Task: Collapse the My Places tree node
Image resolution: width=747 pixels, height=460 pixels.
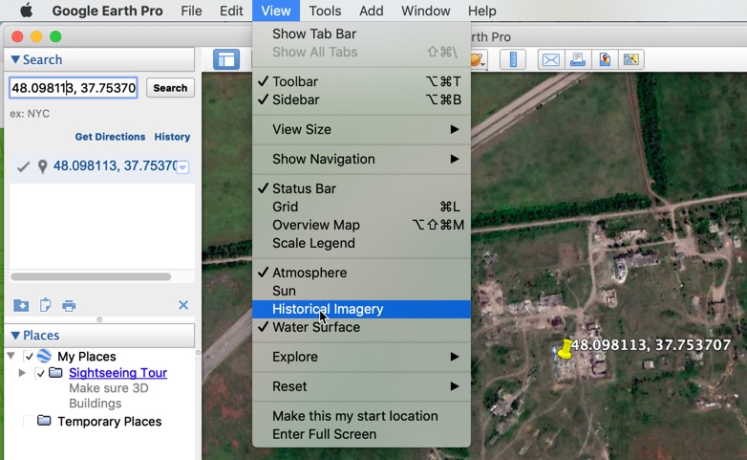Action: click(11, 356)
